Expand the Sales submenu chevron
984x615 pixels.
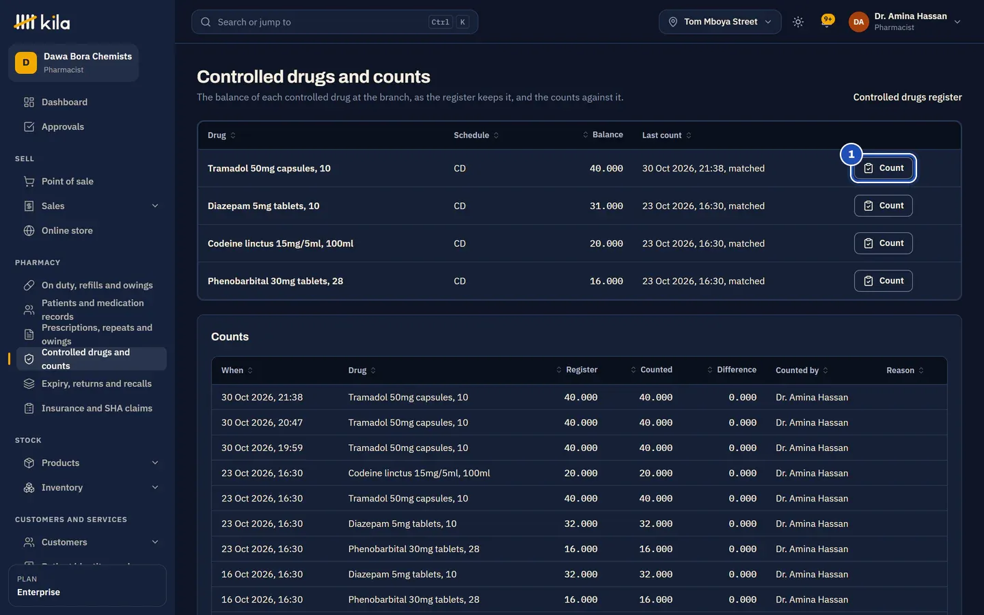pos(155,206)
